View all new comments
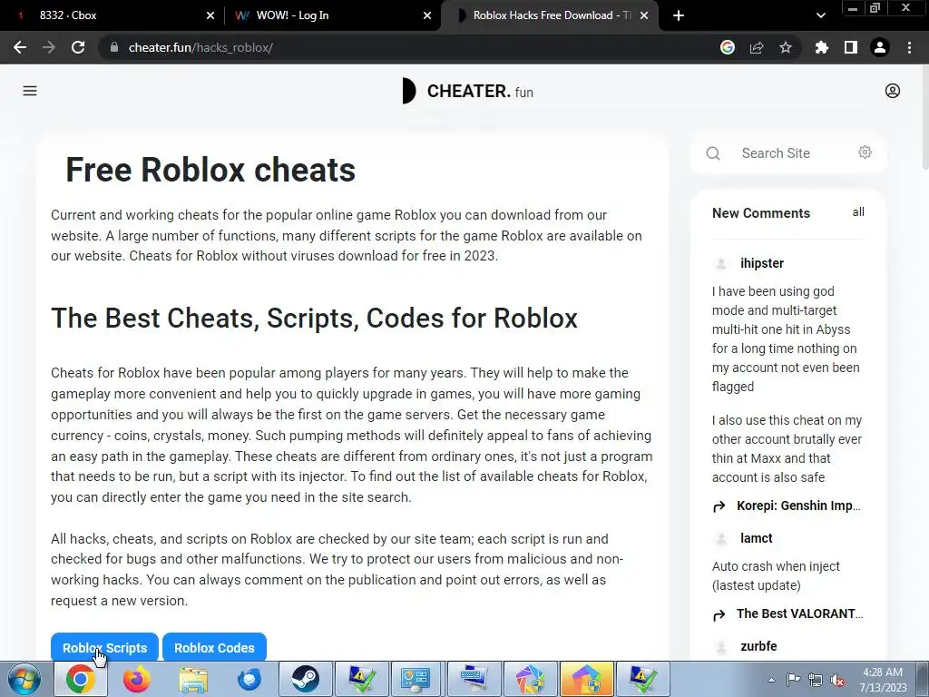Image resolution: width=929 pixels, height=697 pixels. 858,212
